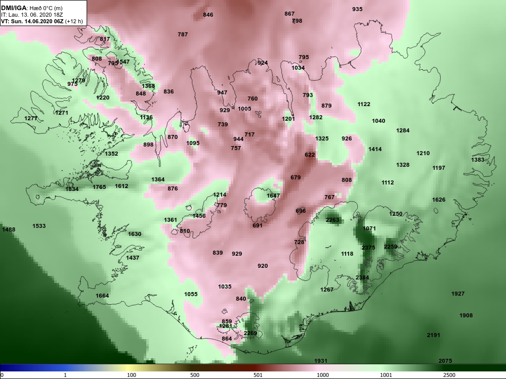The height and width of the screenshot is (379, 506).
Task: Click the map value 1664
Action: click(x=102, y=296)
